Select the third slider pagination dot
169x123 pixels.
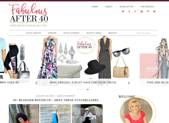83,89
